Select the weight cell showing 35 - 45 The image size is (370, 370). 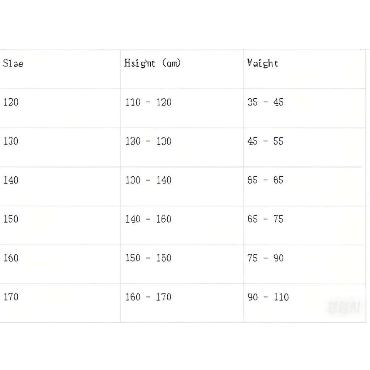pyautogui.click(x=304, y=108)
